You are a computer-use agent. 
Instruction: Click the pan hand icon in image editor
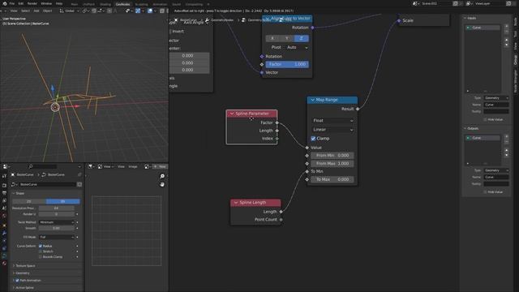click(x=162, y=184)
